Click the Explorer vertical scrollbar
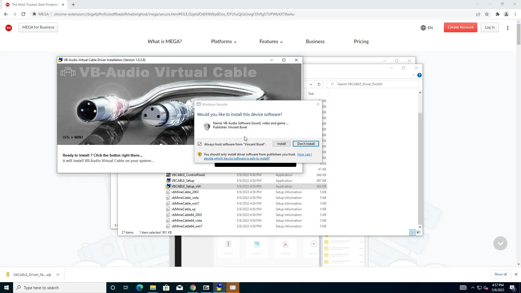The height and width of the screenshot is (293, 521). point(420,168)
